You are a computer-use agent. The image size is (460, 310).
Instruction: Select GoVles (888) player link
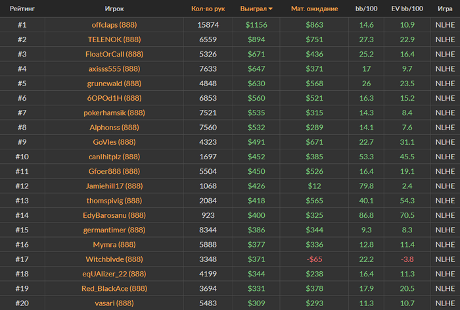(x=114, y=142)
